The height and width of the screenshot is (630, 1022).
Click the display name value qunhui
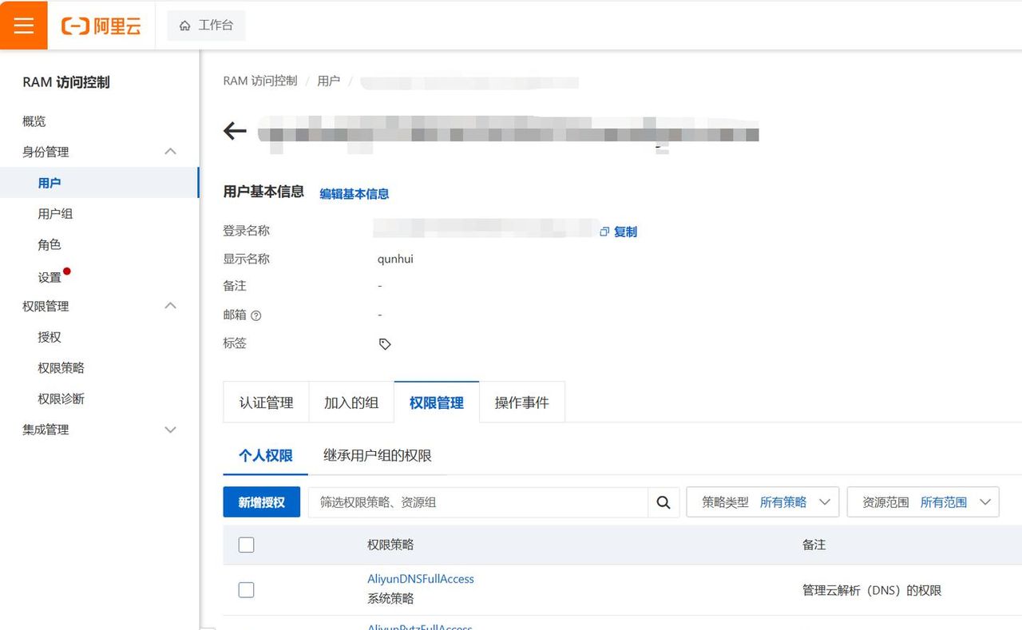click(395, 259)
